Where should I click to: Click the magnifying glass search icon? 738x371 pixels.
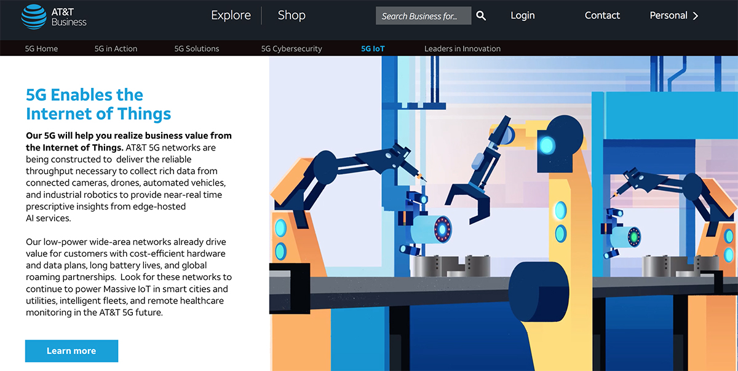[x=481, y=16]
